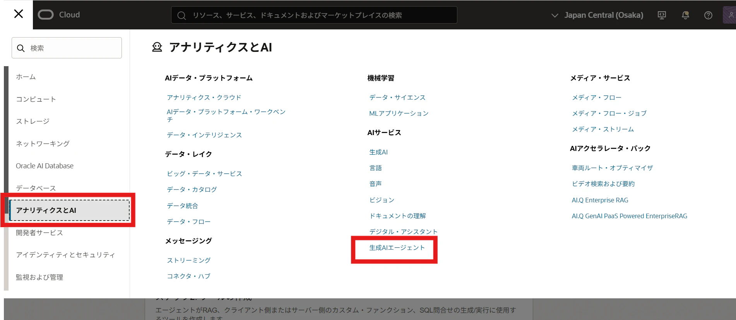Open the データ・インテリジェンス link
Viewport: 736px width, 320px height.
coord(204,135)
